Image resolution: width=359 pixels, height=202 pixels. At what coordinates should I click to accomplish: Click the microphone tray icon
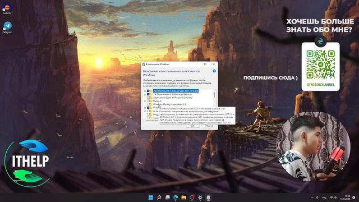tap(317, 198)
